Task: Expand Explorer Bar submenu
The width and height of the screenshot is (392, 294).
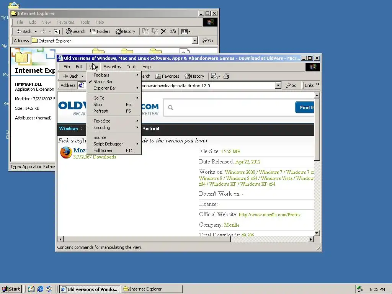Action: (114, 88)
